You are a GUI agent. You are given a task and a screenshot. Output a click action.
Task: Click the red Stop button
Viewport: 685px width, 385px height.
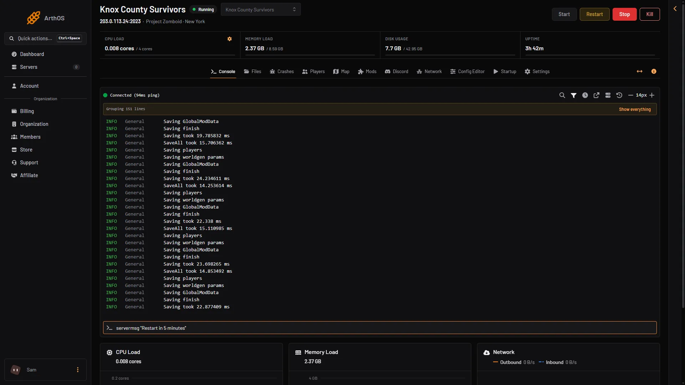coord(624,14)
